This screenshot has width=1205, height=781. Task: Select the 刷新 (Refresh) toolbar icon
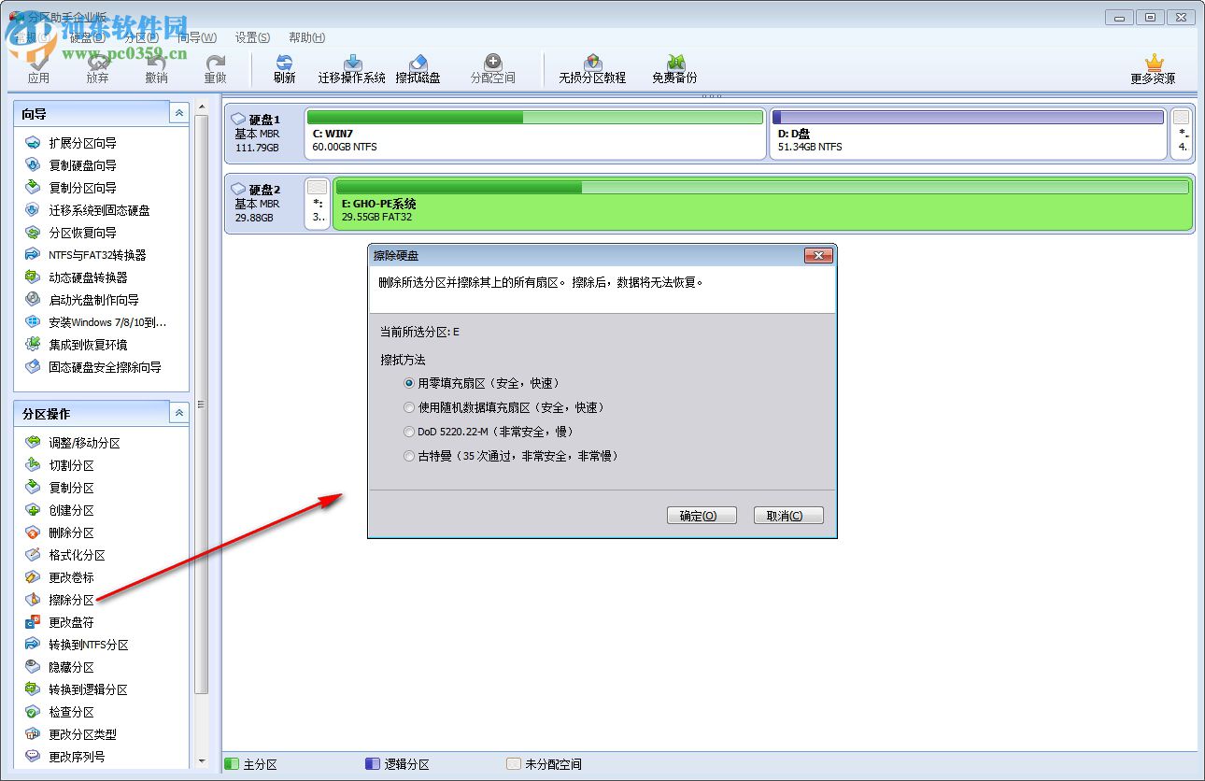(x=283, y=67)
